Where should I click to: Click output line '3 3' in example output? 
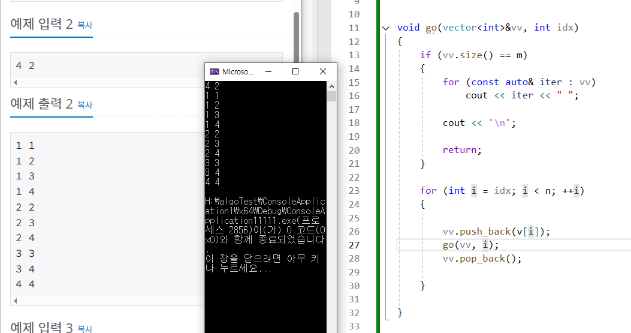point(25,253)
